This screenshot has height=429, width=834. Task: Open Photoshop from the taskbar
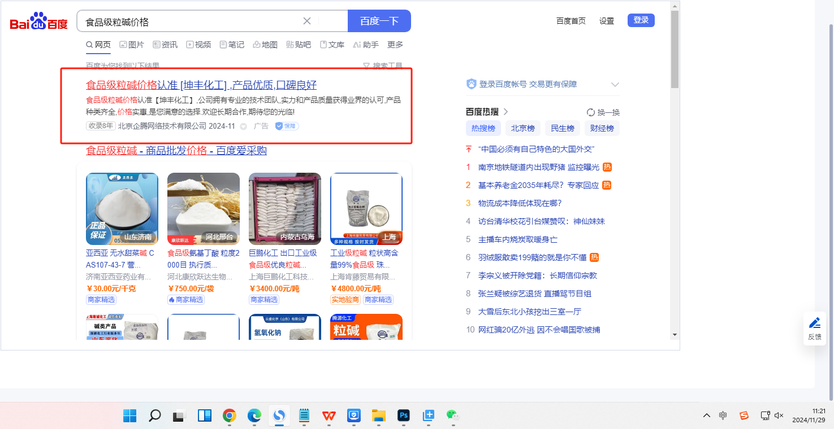coord(404,416)
